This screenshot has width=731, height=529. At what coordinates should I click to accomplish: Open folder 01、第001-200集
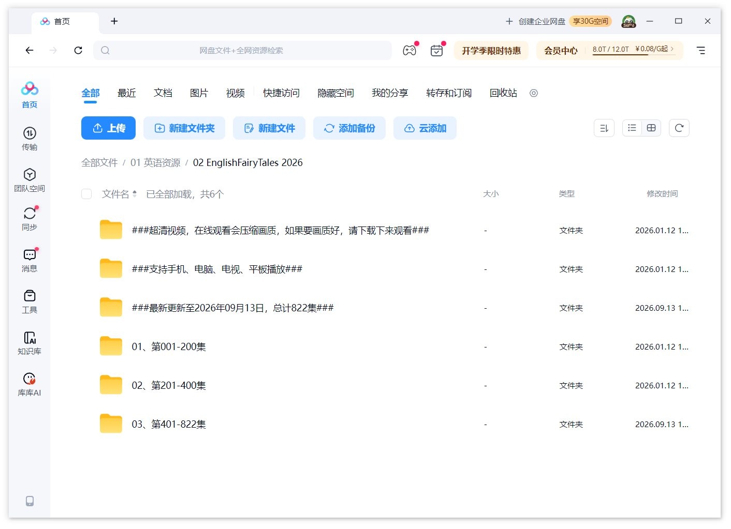[169, 346]
